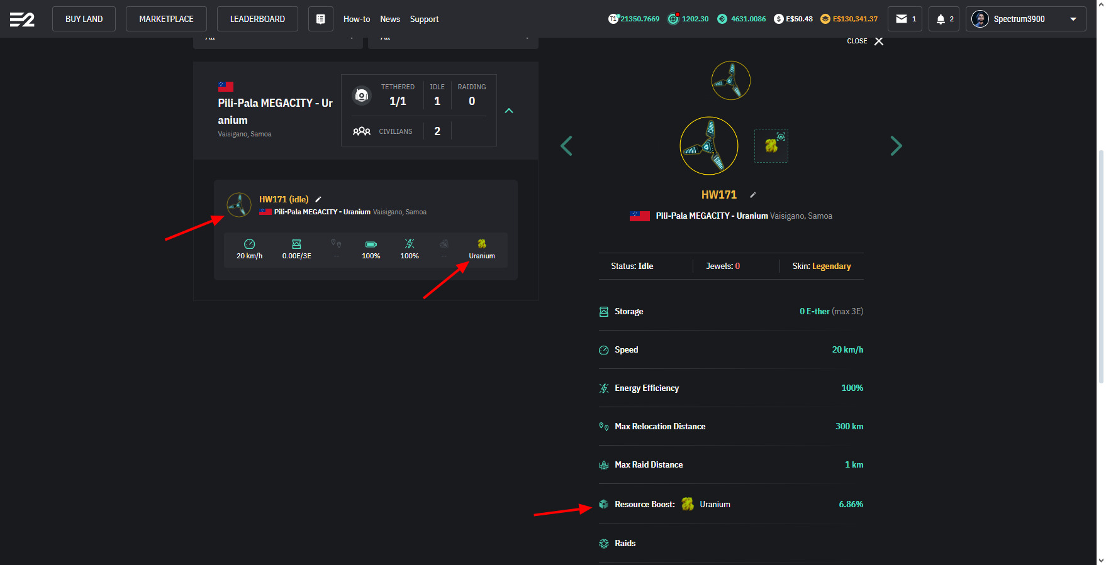Open the News menu item
1106x565 pixels.
pos(390,19)
